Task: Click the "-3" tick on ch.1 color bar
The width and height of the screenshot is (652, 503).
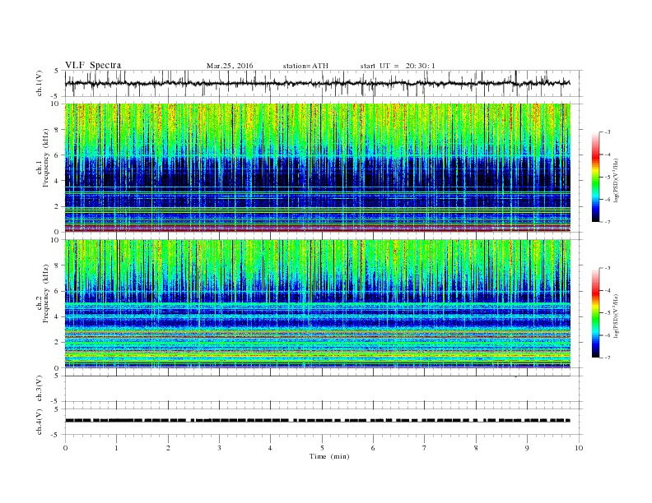Action: coord(608,132)
